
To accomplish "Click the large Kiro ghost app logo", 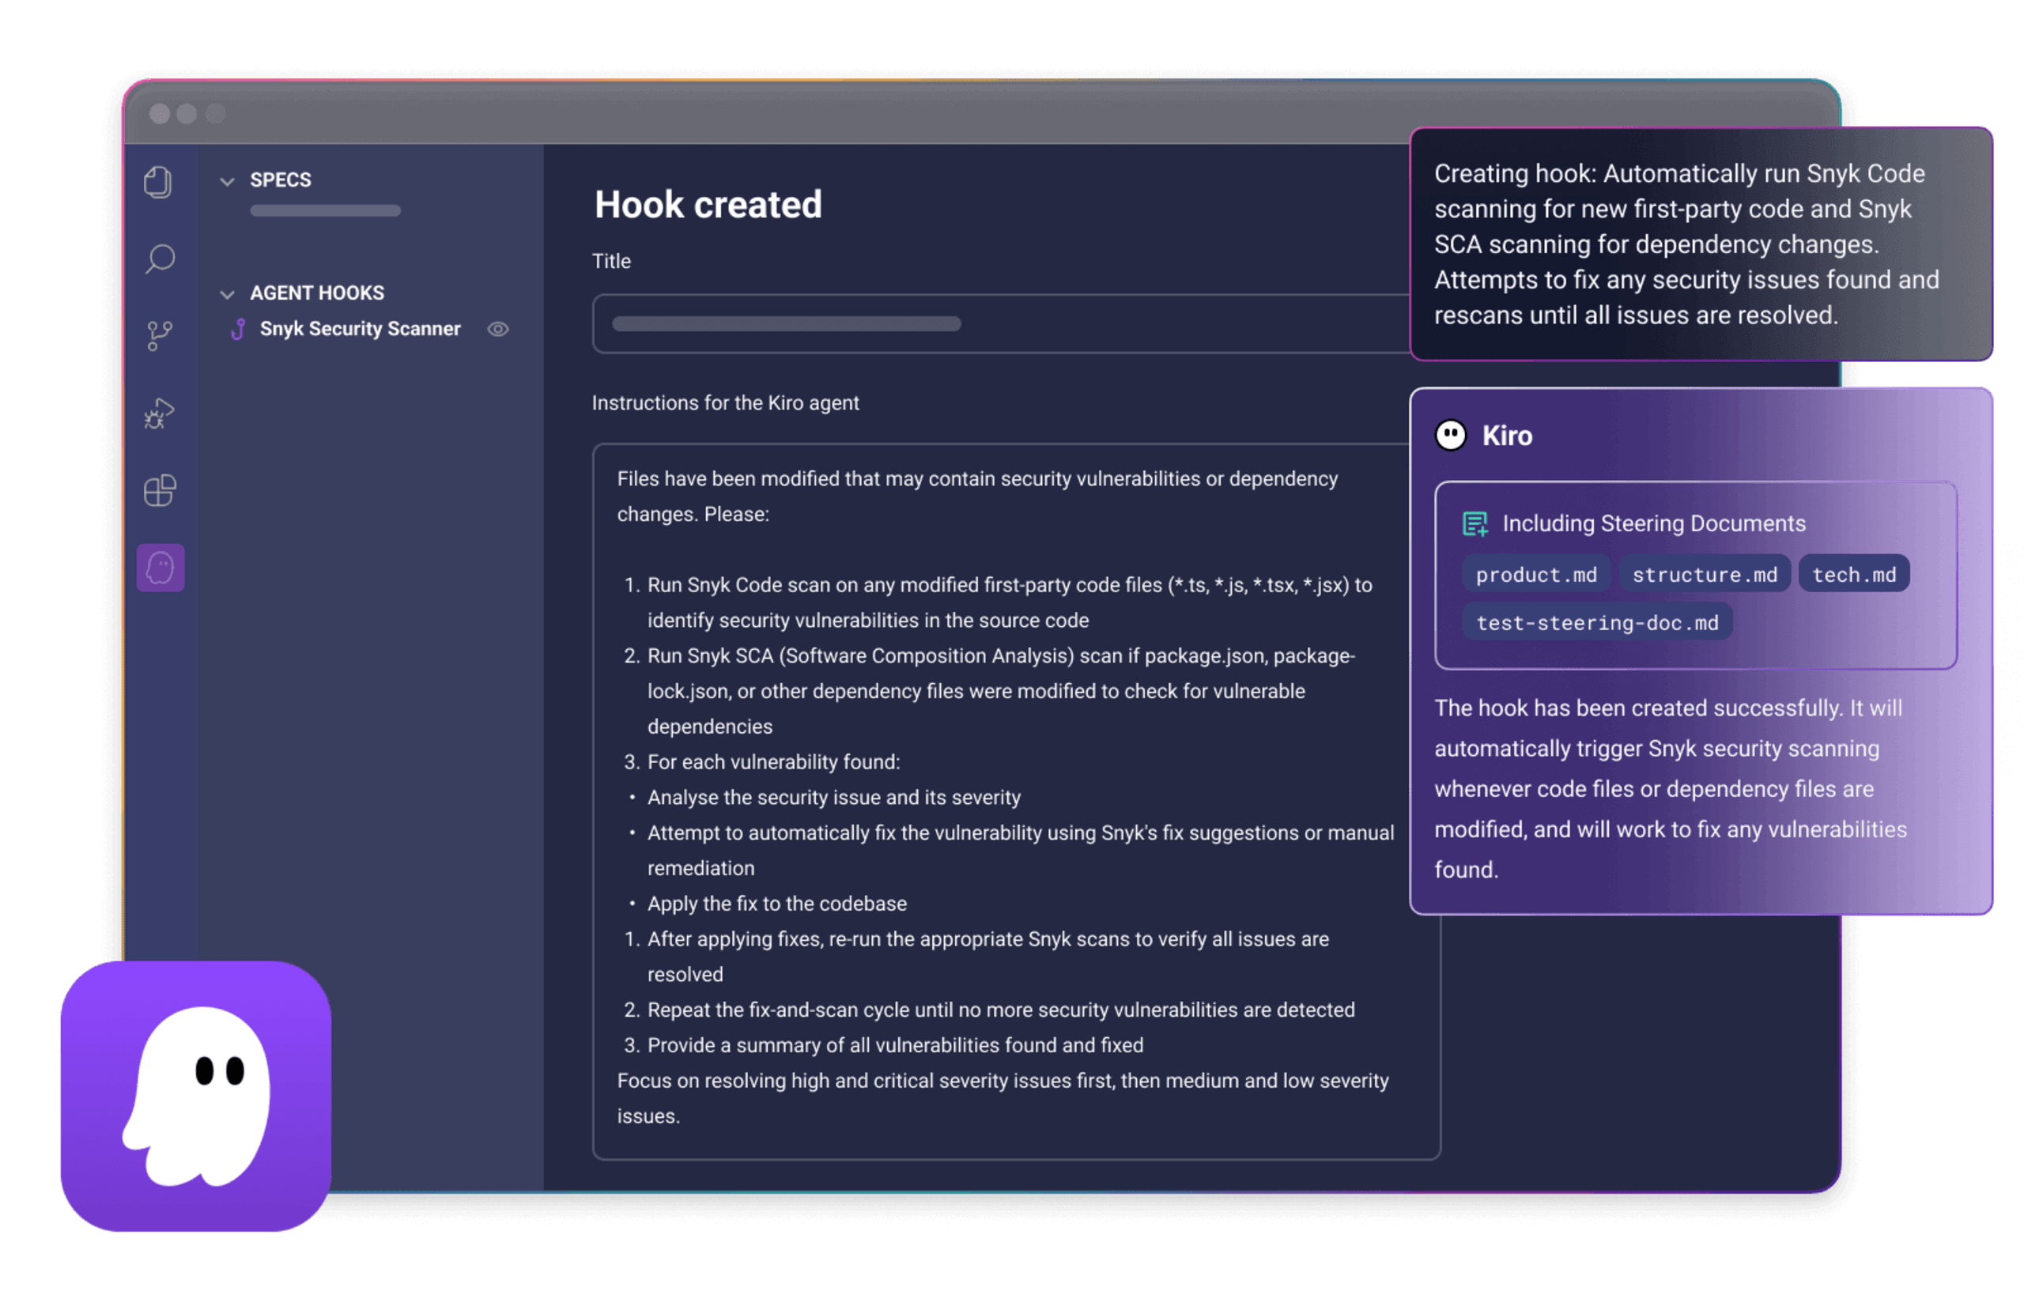I will 196,1096.
